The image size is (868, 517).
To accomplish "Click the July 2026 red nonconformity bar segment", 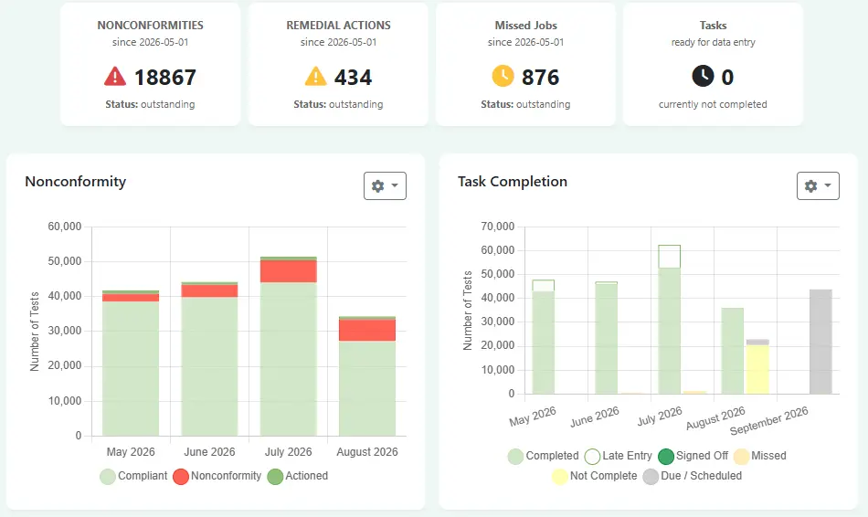I will (x=289, y=271).
